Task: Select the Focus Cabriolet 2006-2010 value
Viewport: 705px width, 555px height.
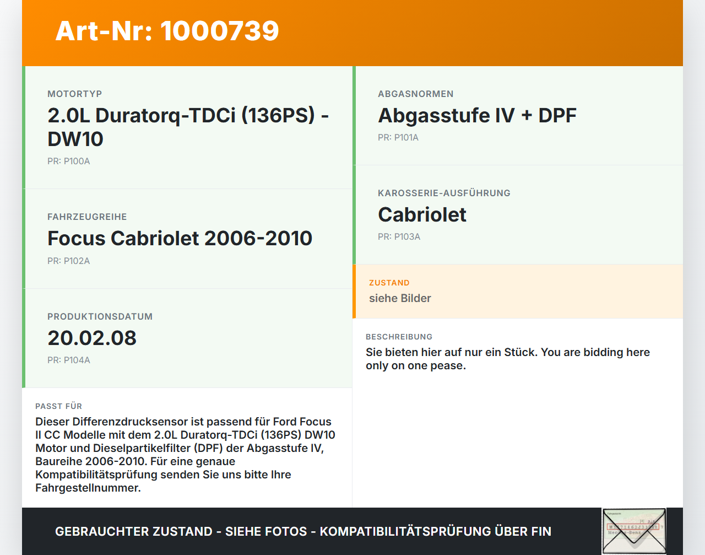Action: pos(180,238)
